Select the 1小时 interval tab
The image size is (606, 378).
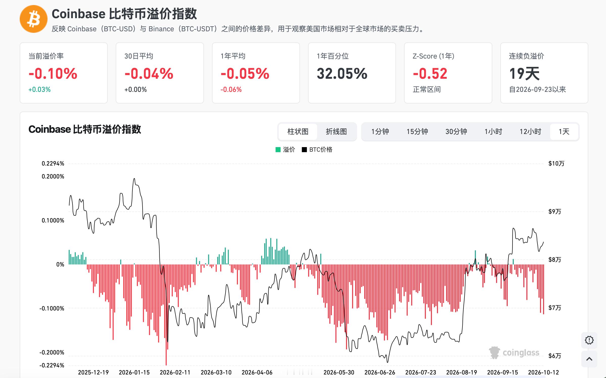pos(493,131)
